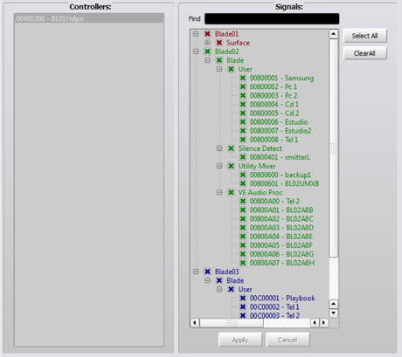The image size is (402, 357).
Task: Click the vertical scrollbar up arrow
Action: click(x=334, y=34)
